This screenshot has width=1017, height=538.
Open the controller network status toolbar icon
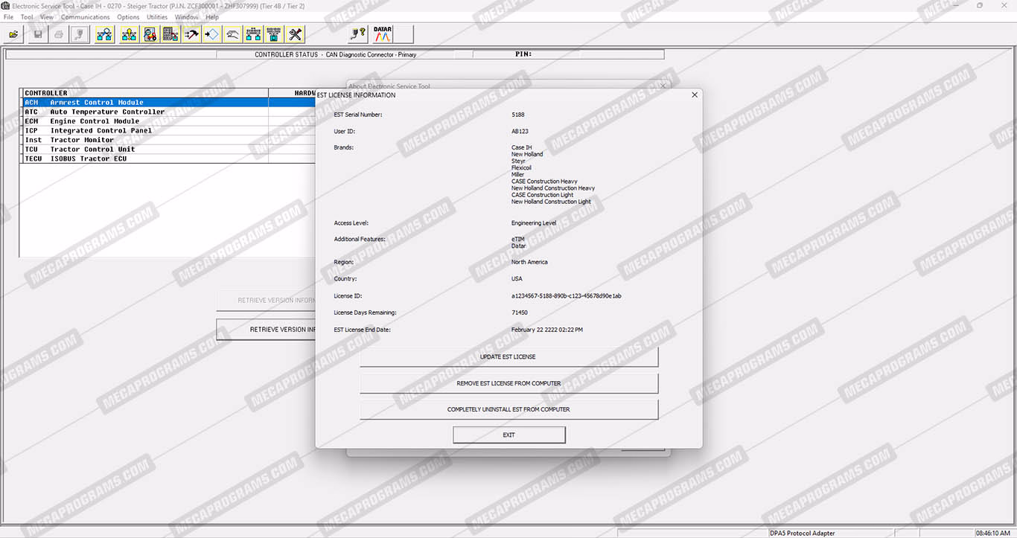pyautogui.click(x=105, y=34)
